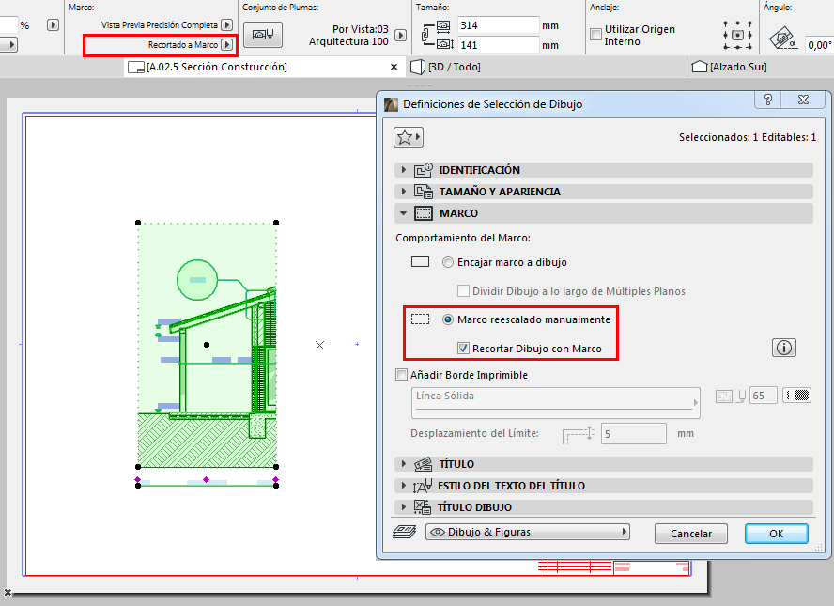
Task: Click the height field showing 141
Action: tap(499, 45)
